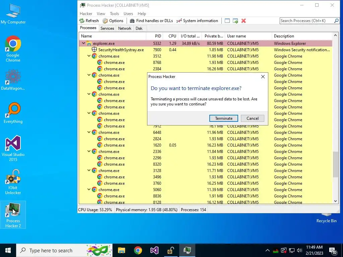Click Terminate button in dialog
The width and height of the screenshot is (343, 257).
(x=223, y=118)
